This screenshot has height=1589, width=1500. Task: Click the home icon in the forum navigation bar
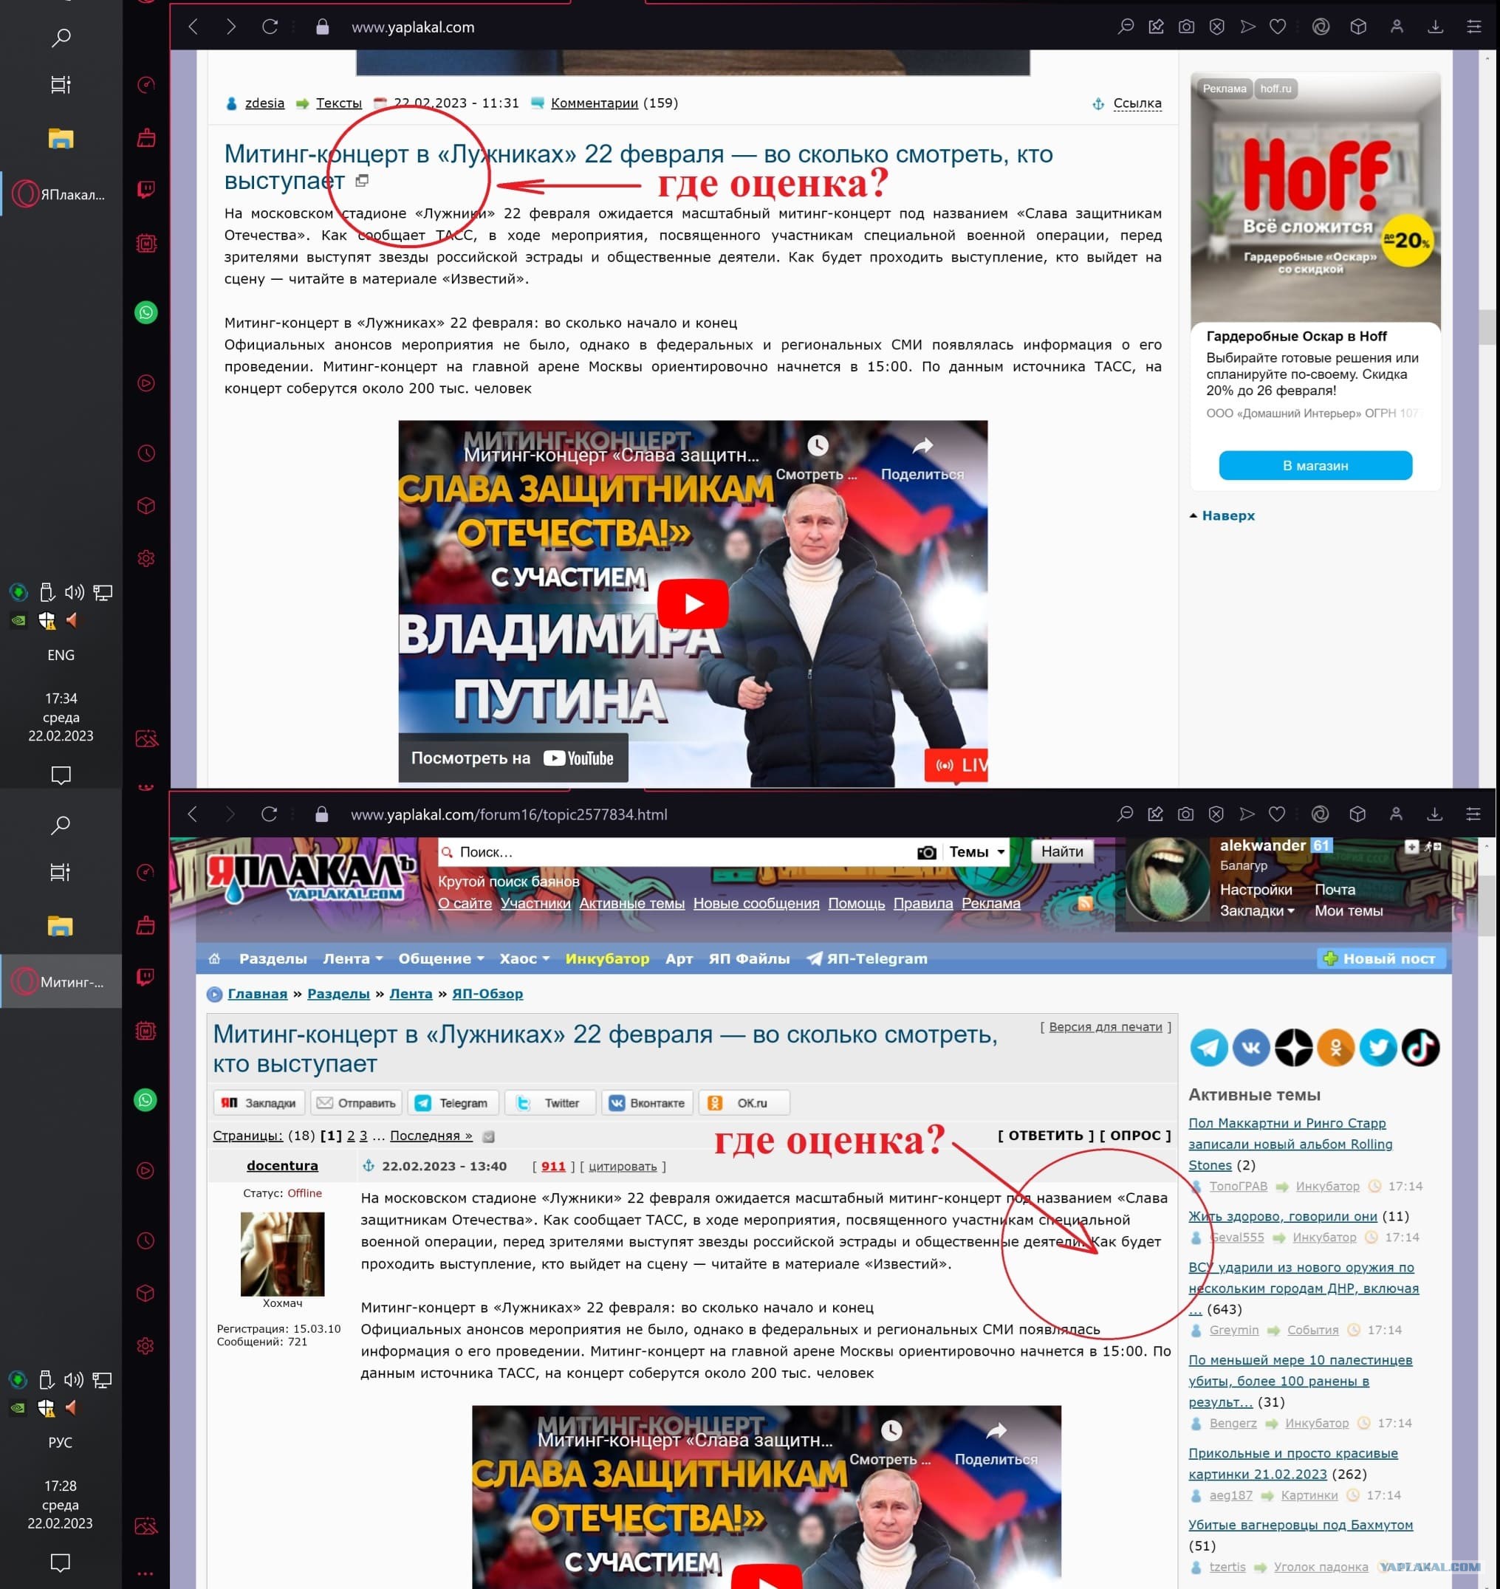point(214,958)
